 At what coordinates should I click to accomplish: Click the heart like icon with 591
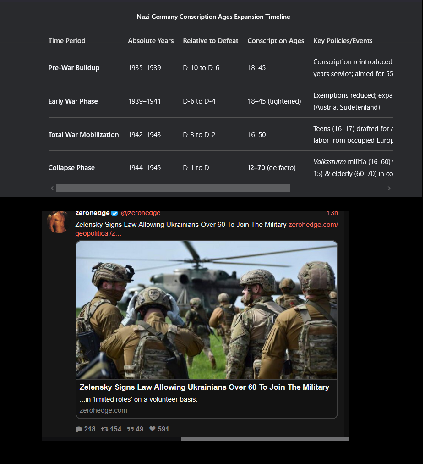coord(152,429)
